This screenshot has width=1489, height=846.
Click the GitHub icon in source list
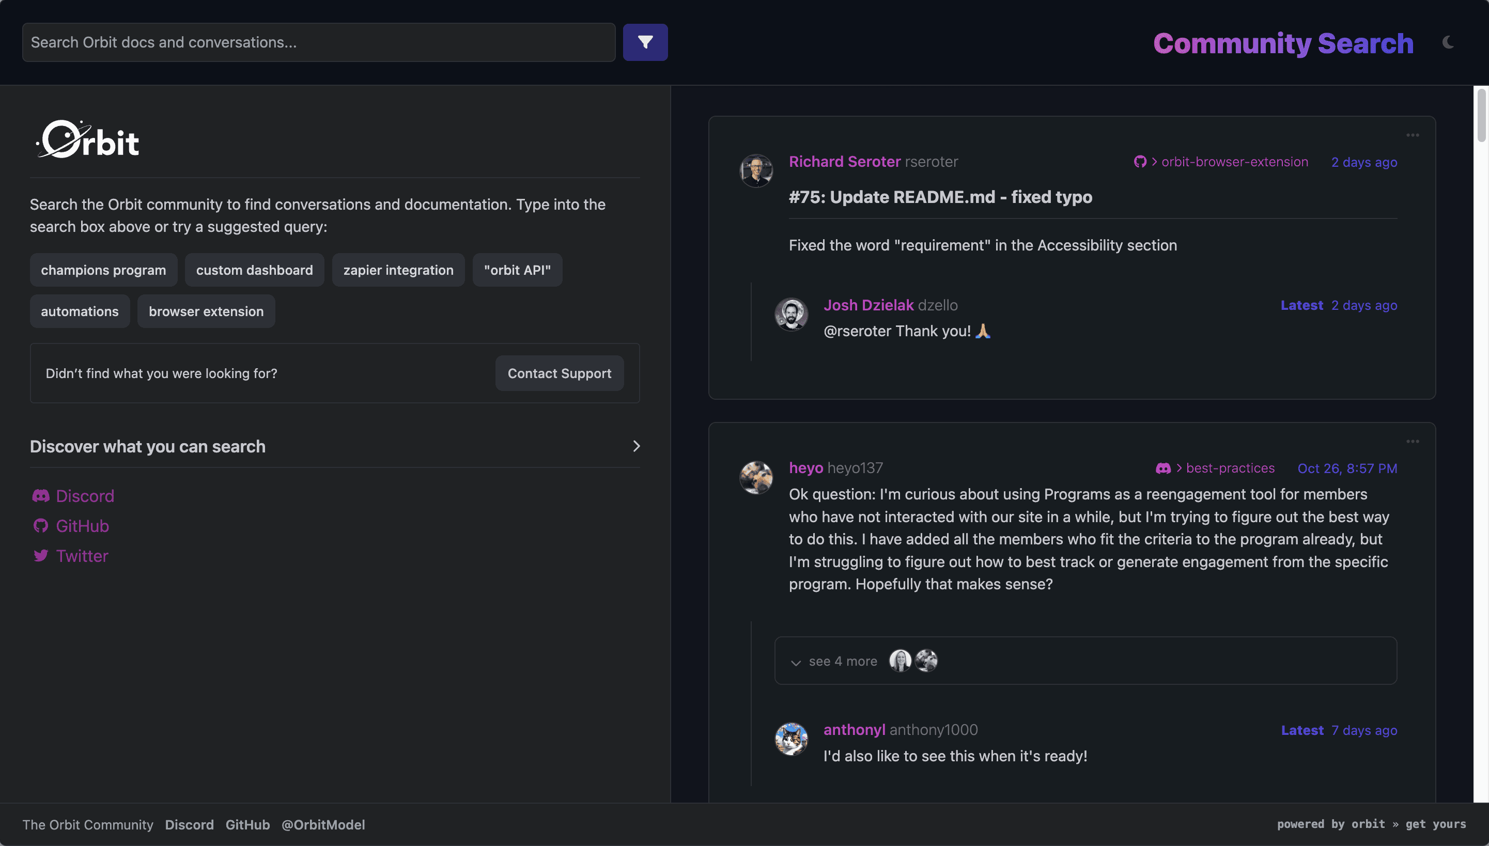(41, 526)
